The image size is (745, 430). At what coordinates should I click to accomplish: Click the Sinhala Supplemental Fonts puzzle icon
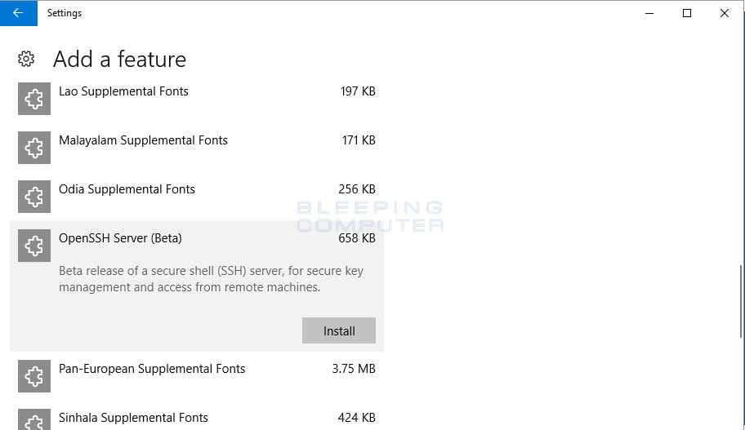pyautogui.click(x=34, y=419)
